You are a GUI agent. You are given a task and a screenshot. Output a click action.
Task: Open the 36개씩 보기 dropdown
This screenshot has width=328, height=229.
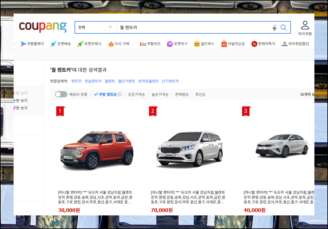[x=307, y=95]
